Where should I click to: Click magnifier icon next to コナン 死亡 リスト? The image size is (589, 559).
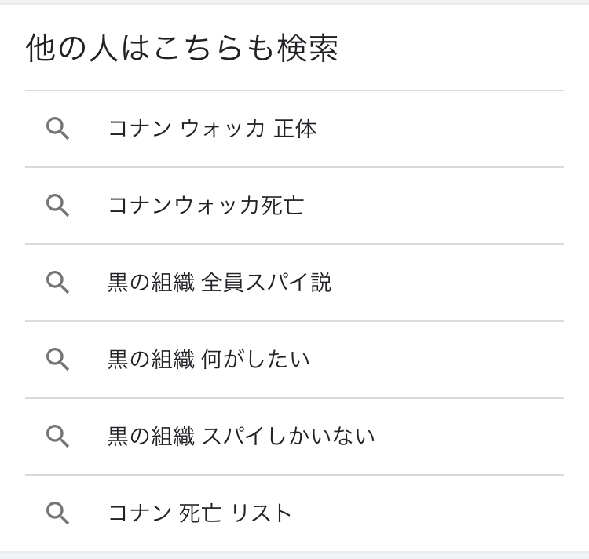pyautogui.click(x=57, y=513)
